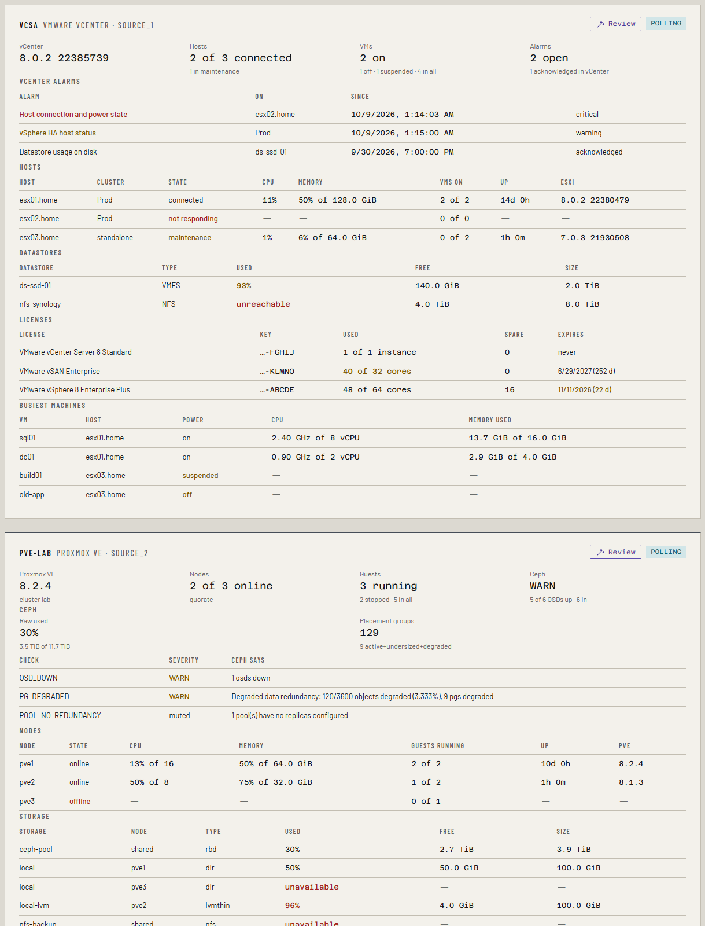The image size is (705, 926).
Task: Select the nfs-synology datastore row
Action: (x=353, y=304)
